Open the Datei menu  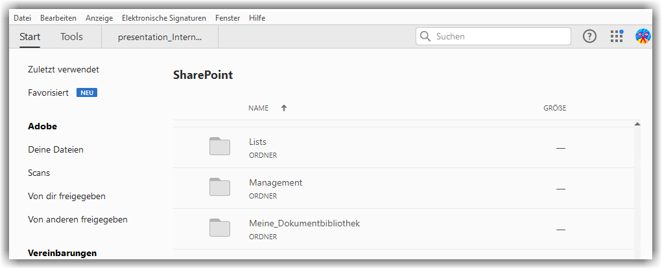pyautogui.click(x=22, y=18)
